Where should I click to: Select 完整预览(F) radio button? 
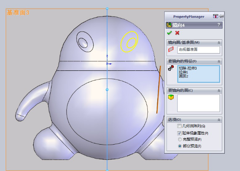(x=180, y=139)
